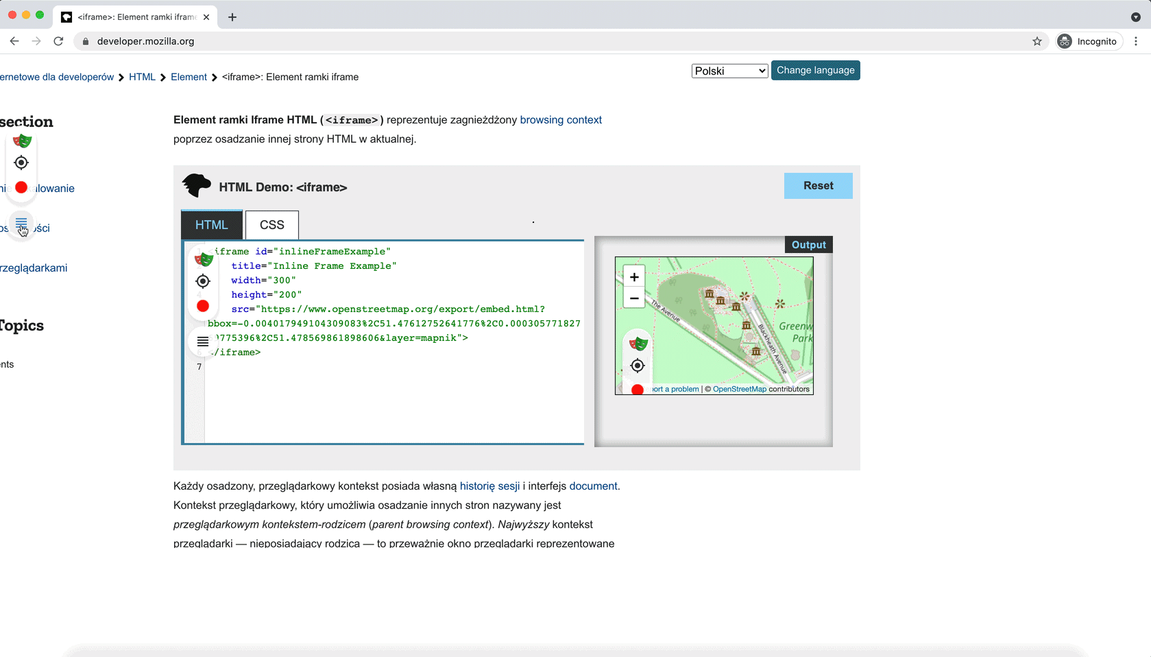1151x657 pixels.
Task: Open the 'browsing context' link
Action: point(561,120)
